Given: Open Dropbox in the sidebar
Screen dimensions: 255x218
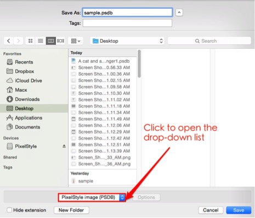Looking at the screenshot, I should tap(34, 71).
